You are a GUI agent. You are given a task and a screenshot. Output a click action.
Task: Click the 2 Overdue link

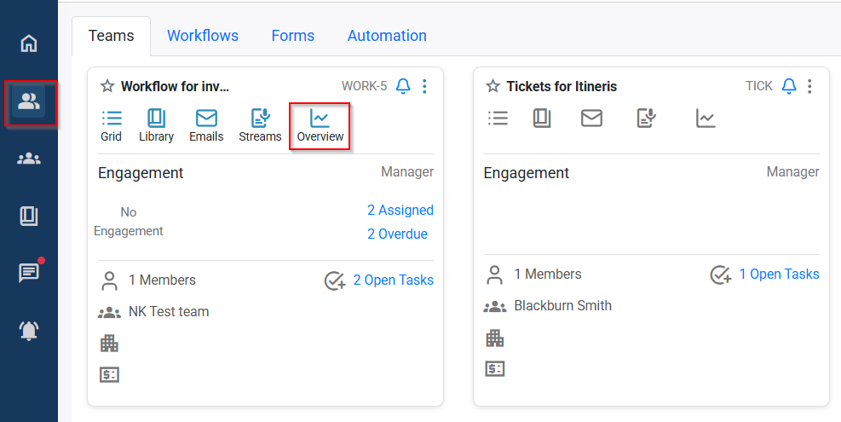pyautogui.click(x=397, y=234)
